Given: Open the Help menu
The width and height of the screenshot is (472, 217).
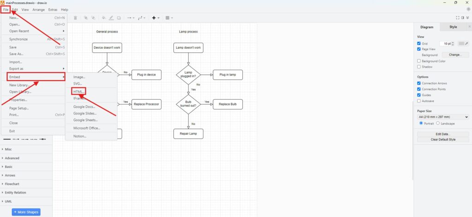Looking at the screenshot, I should (65, 10).
